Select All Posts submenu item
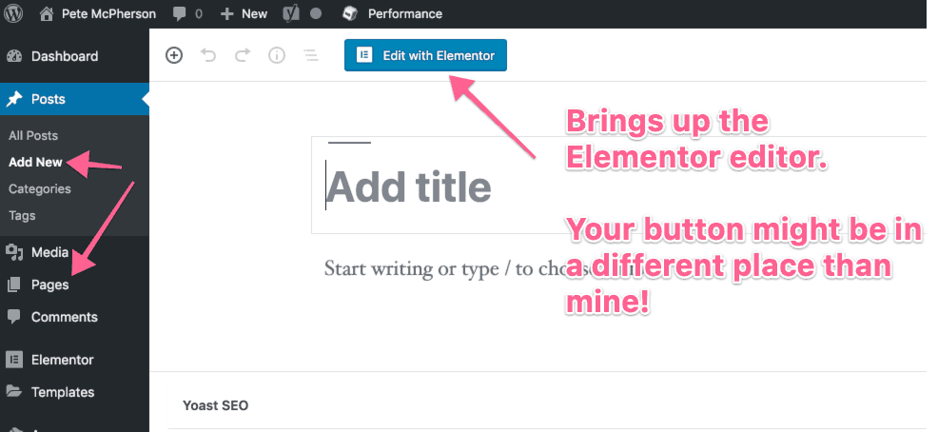938x432 pixels. click(33, 136)
